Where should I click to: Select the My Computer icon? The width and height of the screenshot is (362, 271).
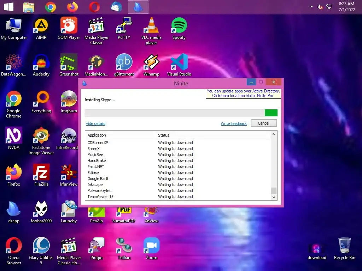(14, 29)
